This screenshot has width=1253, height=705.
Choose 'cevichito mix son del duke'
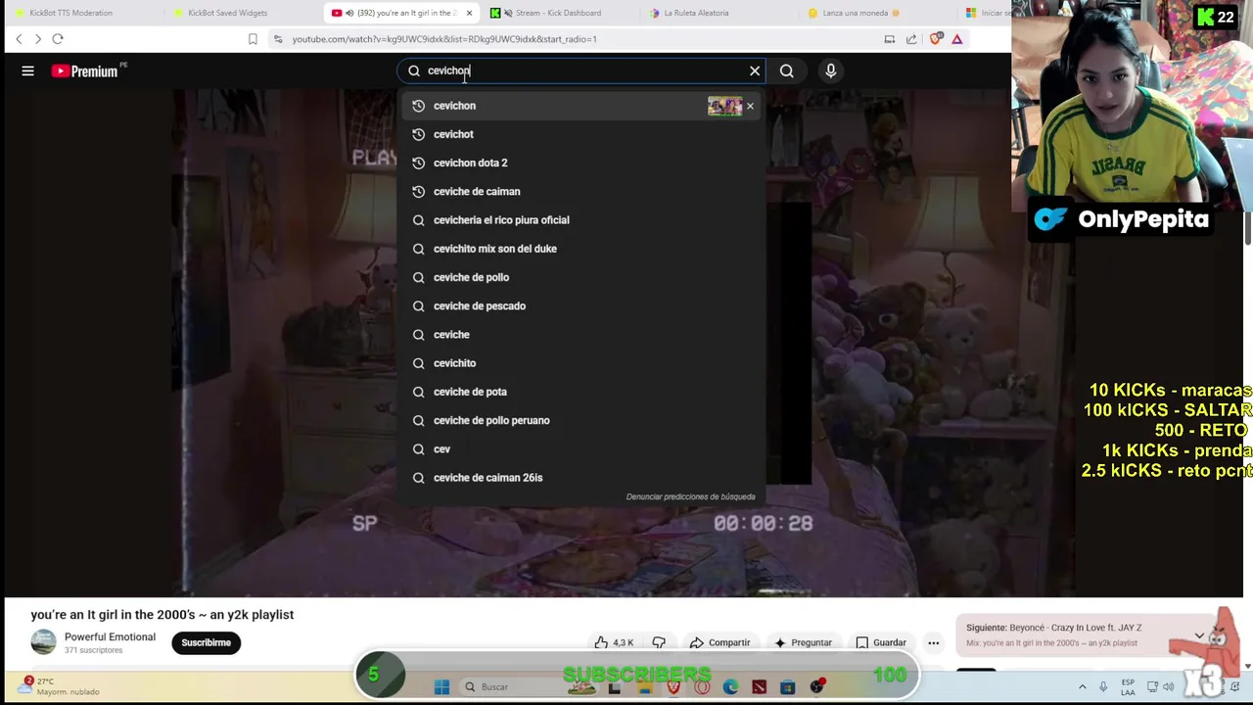pos(582,249)
